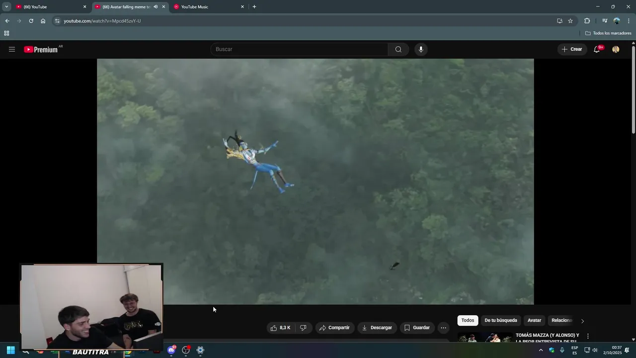
Task: Open the volume control in system tray
Action: [595, 350]
